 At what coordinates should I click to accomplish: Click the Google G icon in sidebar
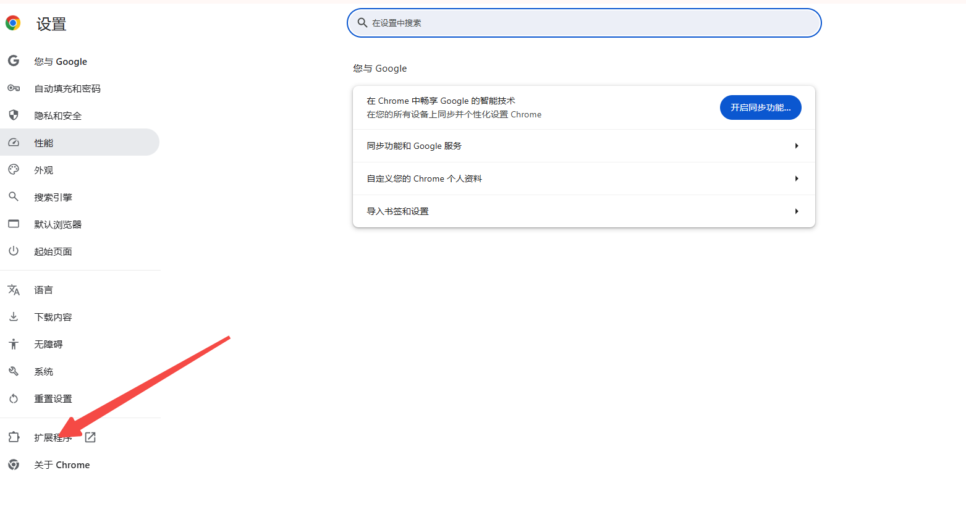pyautogui.click(x=14, y=61)
